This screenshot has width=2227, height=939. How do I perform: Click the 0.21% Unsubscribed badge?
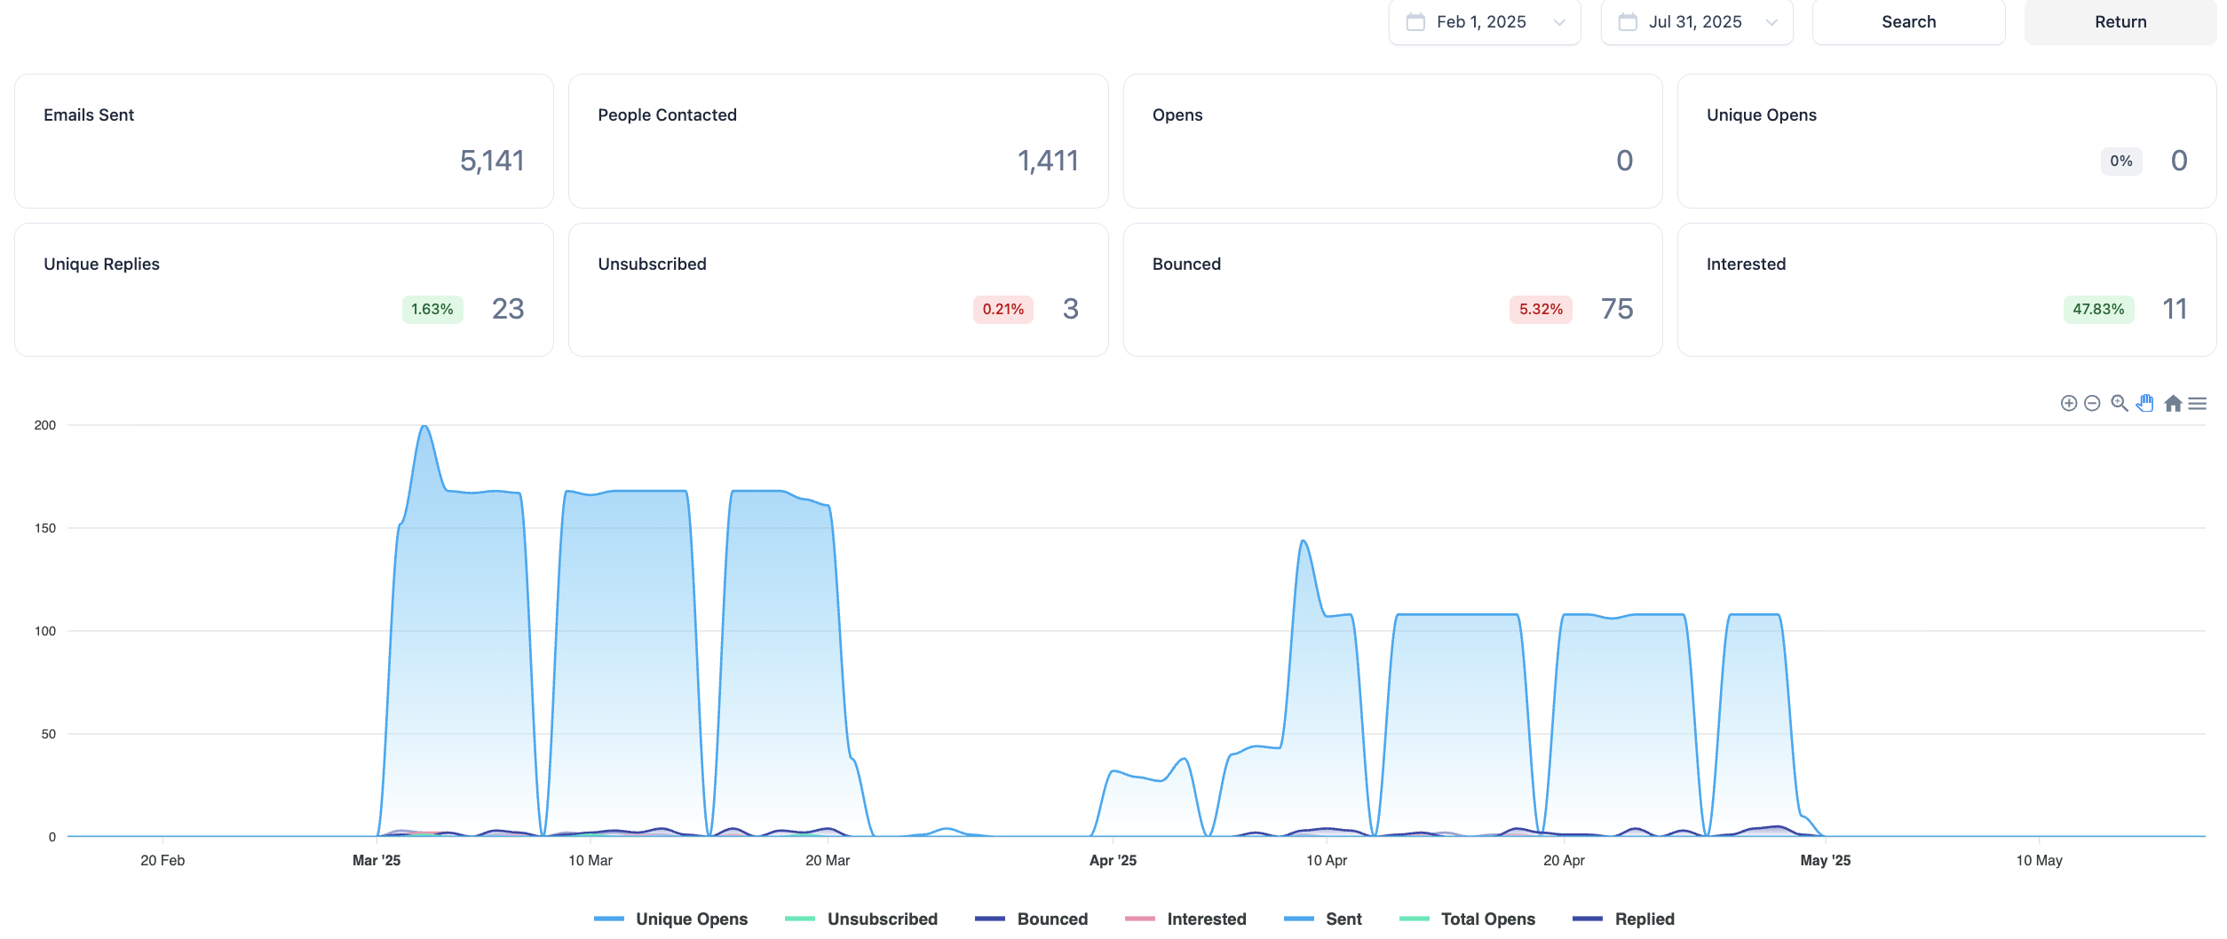(1003, 310)
